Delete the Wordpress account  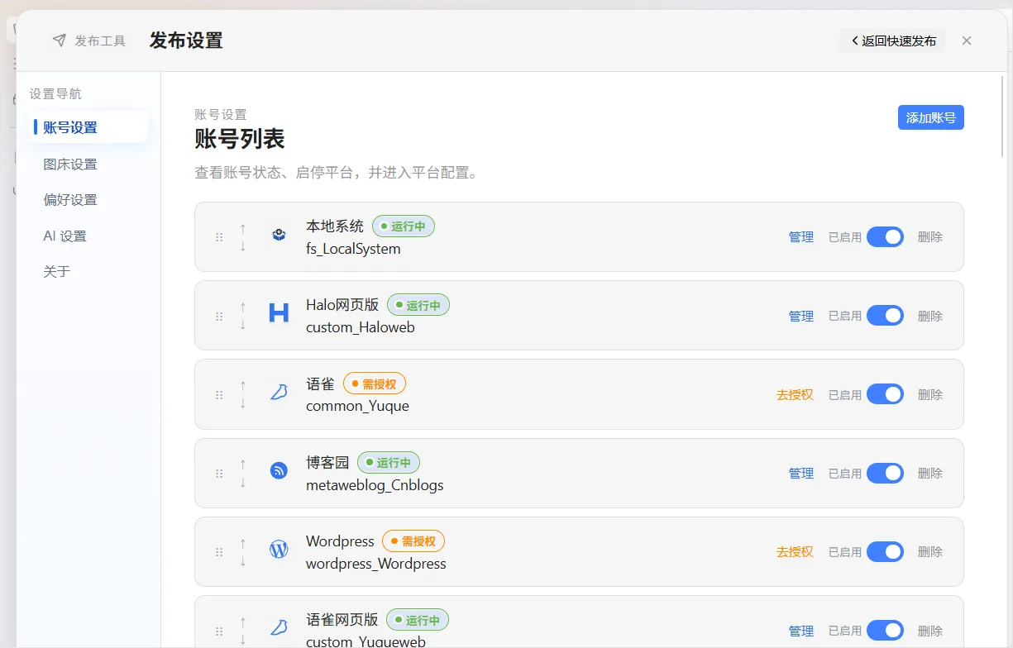930,551
